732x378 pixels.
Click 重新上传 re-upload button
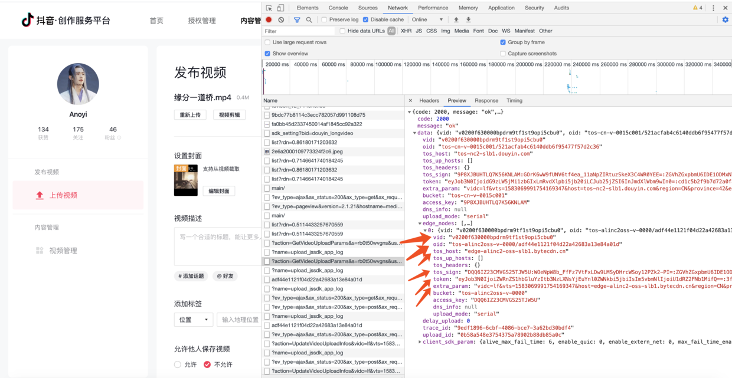pyautogui.click(x=190, y=115)
